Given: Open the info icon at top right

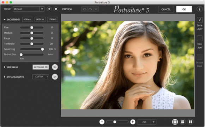Looking at the screenshot, I should pyautogui.click(x=199, y=9).
